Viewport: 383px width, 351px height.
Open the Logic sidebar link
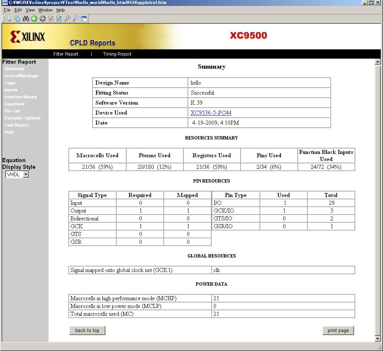pos(10,83)
